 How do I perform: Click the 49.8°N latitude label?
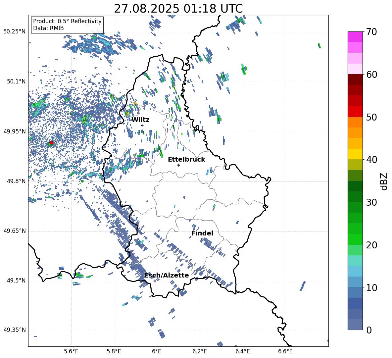(x=16, y=181)
